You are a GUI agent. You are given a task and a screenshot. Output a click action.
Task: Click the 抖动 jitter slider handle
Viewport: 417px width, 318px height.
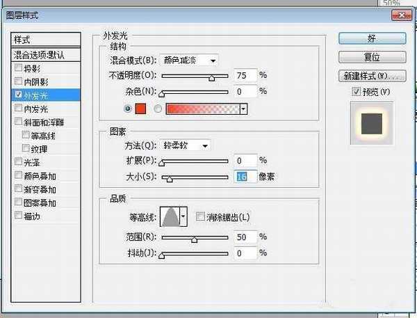(x=161, y=255)
